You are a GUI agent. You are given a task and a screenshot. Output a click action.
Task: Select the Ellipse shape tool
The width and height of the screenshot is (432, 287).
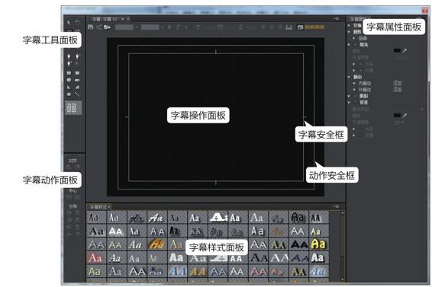tap(69, 94)
